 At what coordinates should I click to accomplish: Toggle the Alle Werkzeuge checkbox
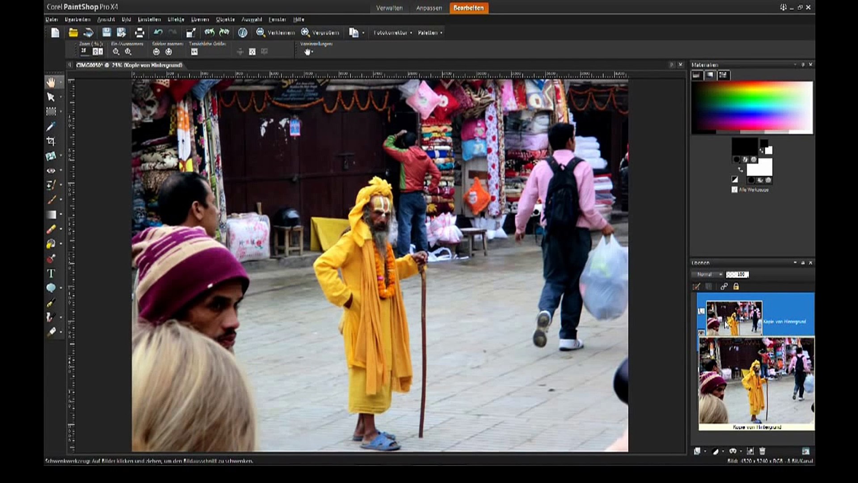[734, 190]
